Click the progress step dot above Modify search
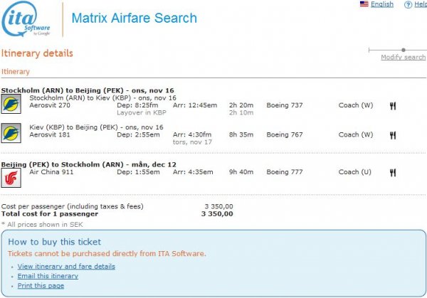 tap(404, 50)
